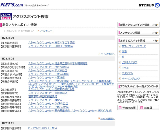160x132 pixels.
Task: Click the 【神奈川県横浜市】 label
Action: pos(11,111)
